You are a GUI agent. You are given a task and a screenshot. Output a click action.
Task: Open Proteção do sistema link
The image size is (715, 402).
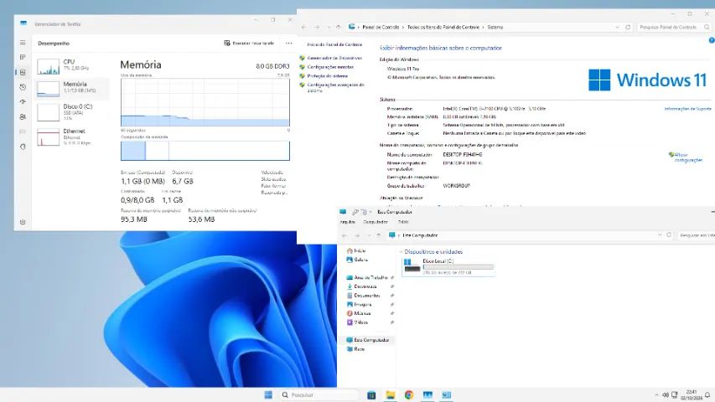click(x=328, y=76)
